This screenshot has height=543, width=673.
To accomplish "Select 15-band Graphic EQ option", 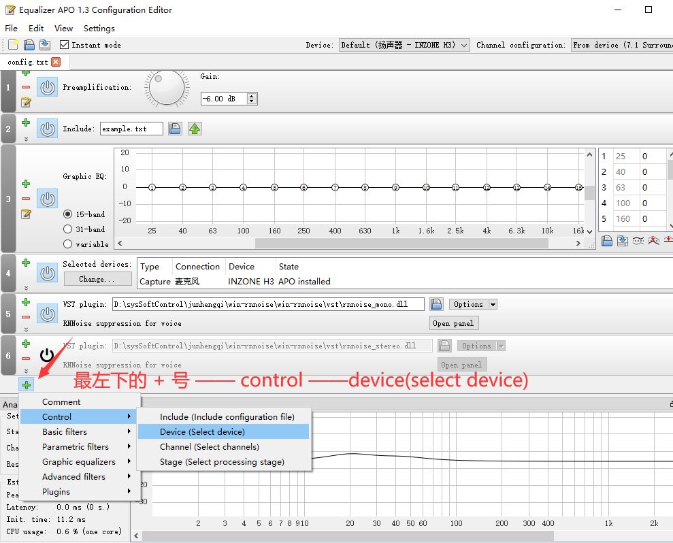I will tap(67, 214).
